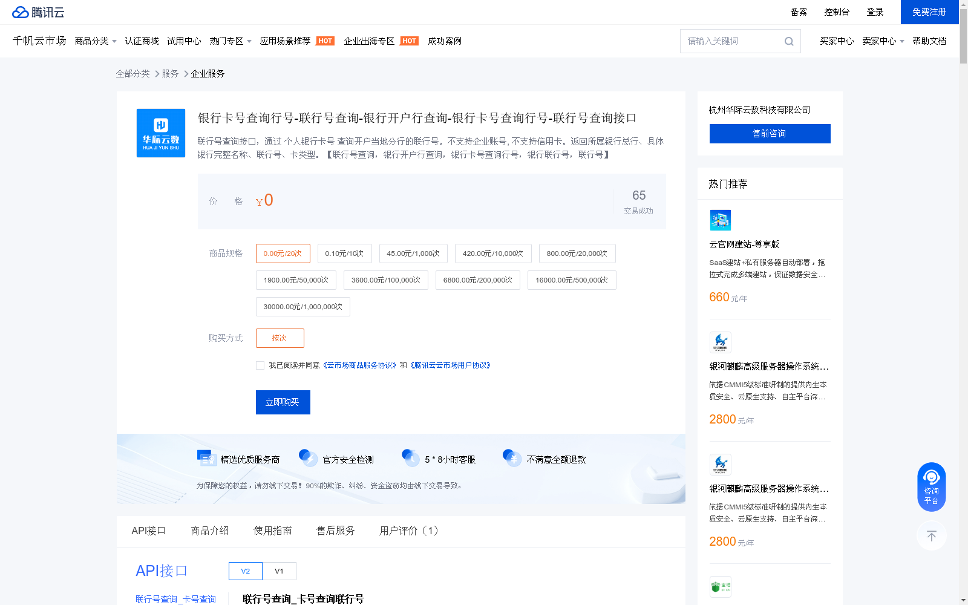Open 买家中心 link

click(x=837, y=41)
